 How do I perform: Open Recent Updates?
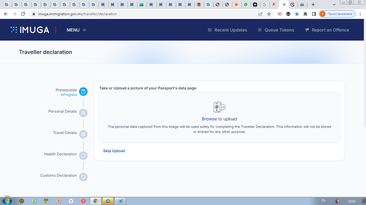coord(228,30)
